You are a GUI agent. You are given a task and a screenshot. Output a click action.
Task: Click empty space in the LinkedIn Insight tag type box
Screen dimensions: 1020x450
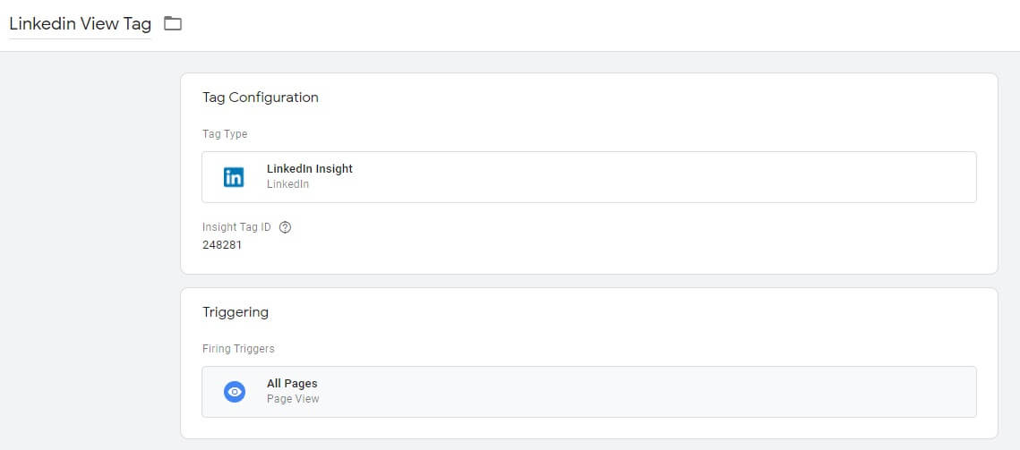(x=650, y=177)
